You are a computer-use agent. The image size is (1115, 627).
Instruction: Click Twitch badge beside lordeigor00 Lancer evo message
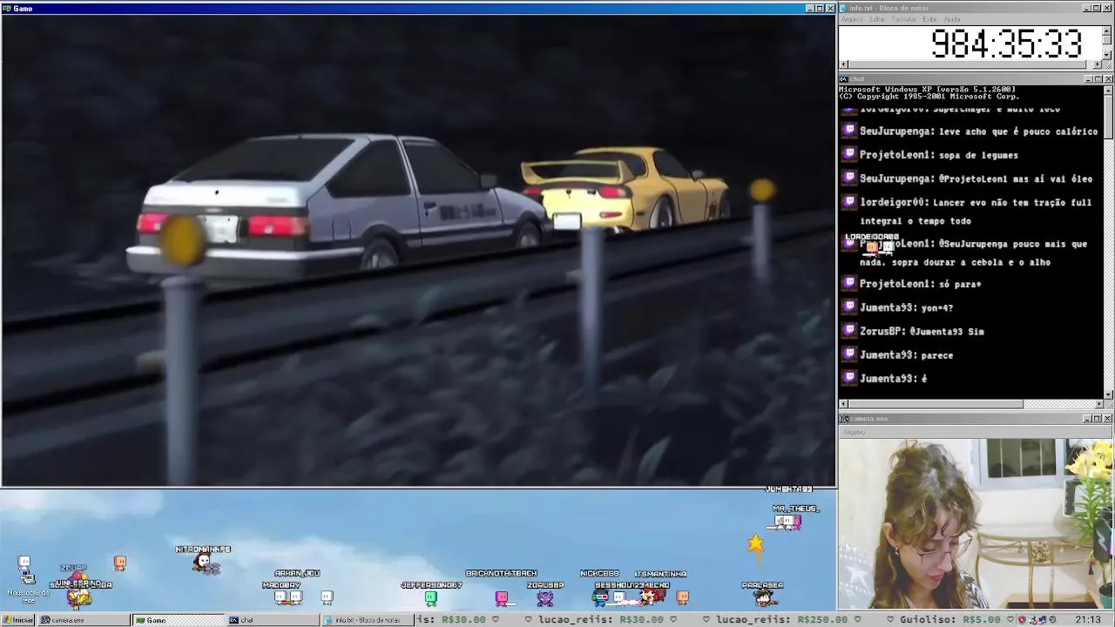point(849,202)
